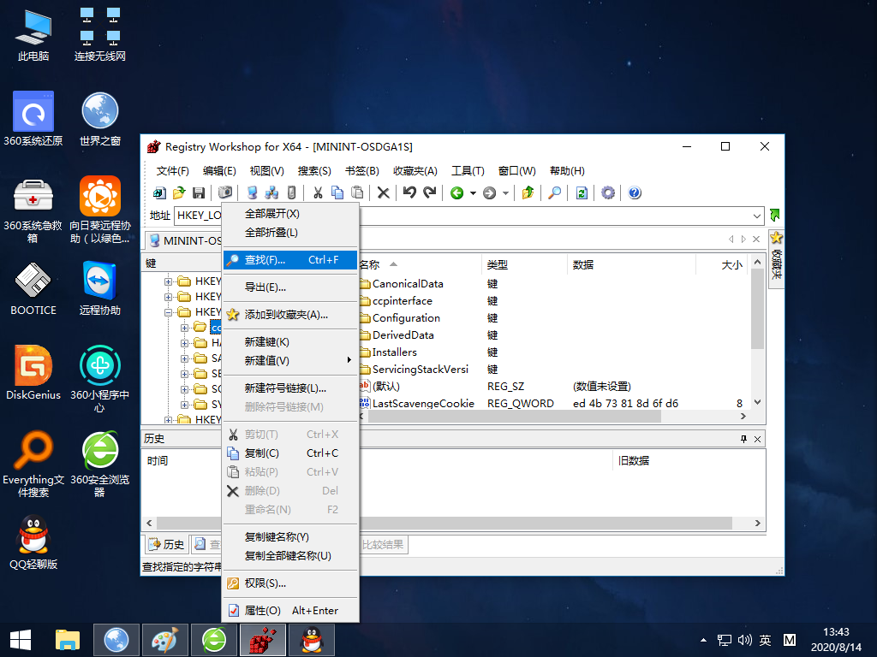Choose Export in the context menu
Viewport: 877px width, 657px height.
click(x=289, y=287)
